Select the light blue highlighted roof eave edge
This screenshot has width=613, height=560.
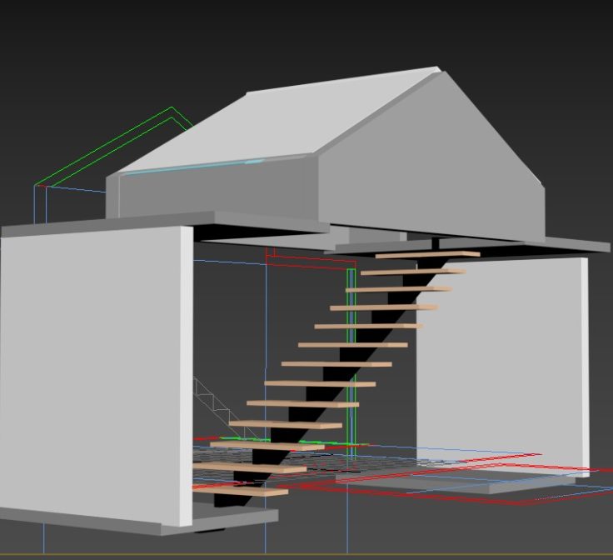point(193,167)
